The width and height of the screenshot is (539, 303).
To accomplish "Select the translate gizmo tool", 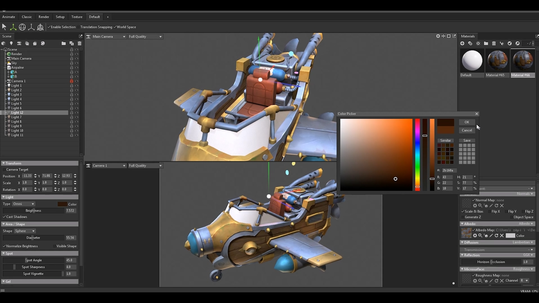I will pos(13,27).
